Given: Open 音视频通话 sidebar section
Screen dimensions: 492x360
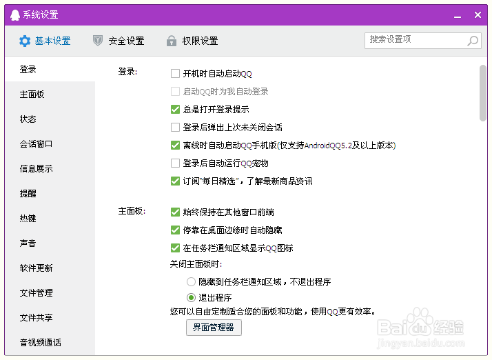Looking at the screenshot, I should coord(50,342).
